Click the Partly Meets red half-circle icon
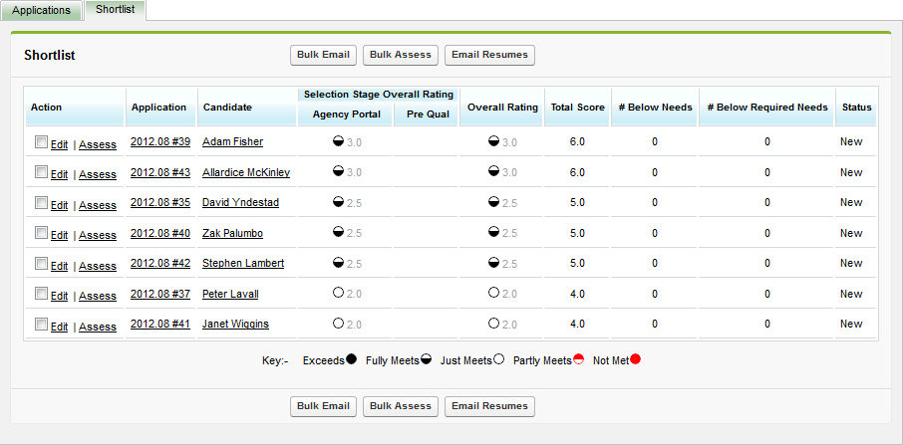The width and height of the screenshot is (903, 445). 578,359
